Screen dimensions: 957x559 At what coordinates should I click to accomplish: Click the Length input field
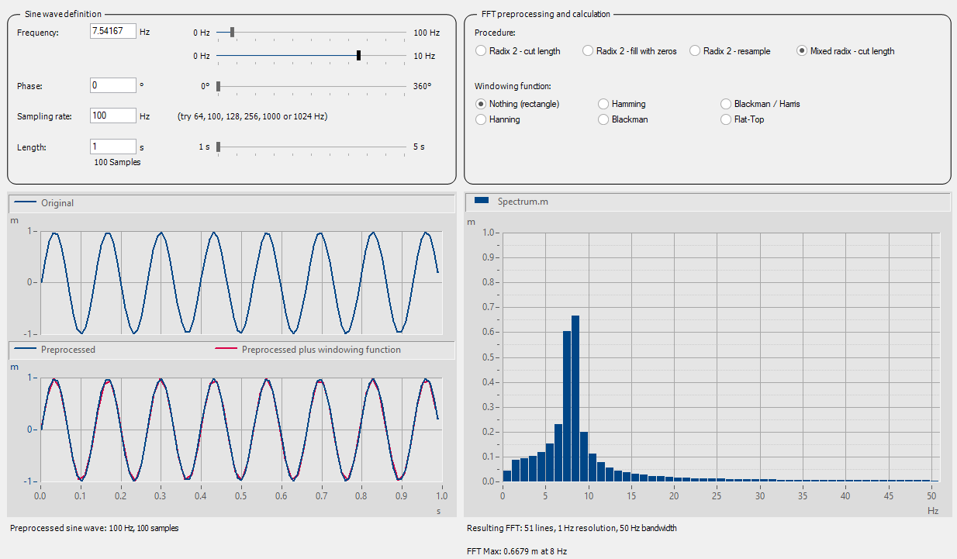coord(113,147)
